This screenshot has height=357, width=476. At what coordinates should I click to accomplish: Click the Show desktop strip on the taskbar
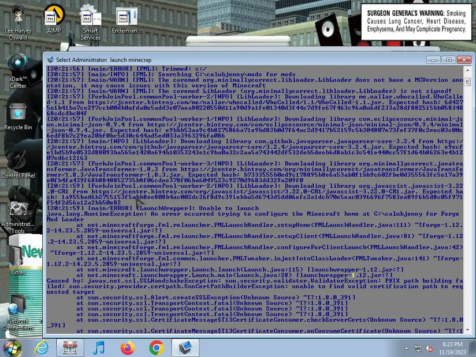(x=473, y=348)
